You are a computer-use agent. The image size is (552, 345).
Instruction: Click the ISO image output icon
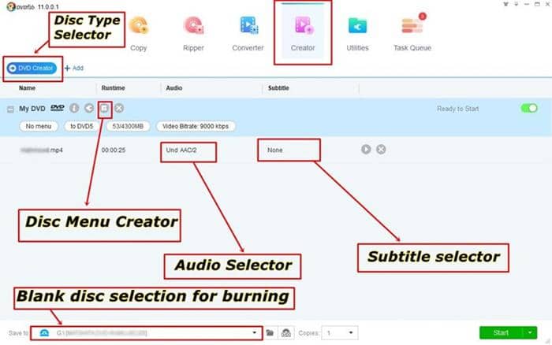pos(286,332)
